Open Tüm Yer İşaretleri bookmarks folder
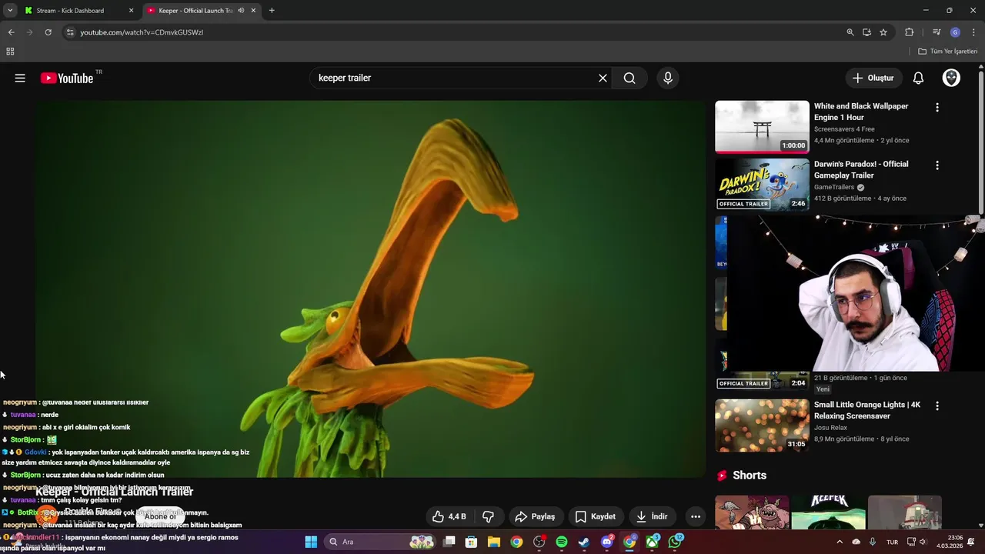985x554 pixels. [948, 52]
